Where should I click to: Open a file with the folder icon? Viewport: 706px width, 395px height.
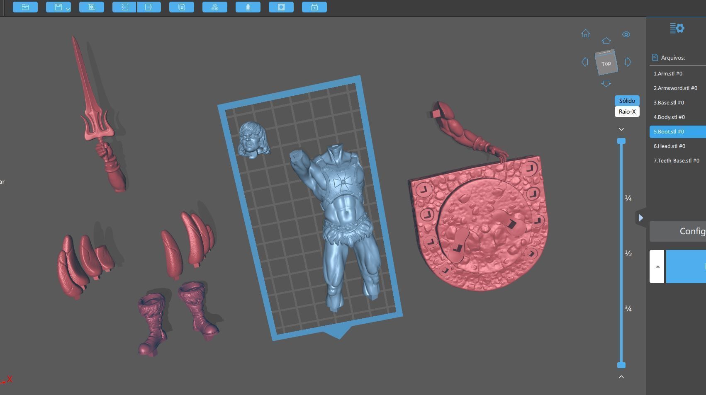pyautogui.click(x=25, y=7)
